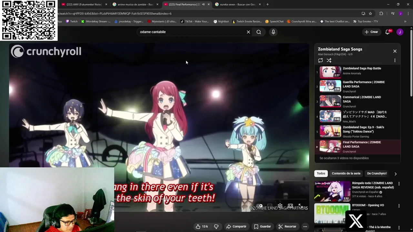Screen dimensions: 413x232
Task: Select the Todos filter chip
Action: pos(321,173)
